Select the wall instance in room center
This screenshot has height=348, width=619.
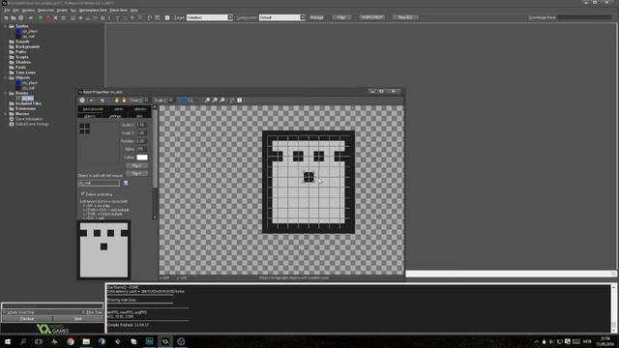click(x=309, y=177)
